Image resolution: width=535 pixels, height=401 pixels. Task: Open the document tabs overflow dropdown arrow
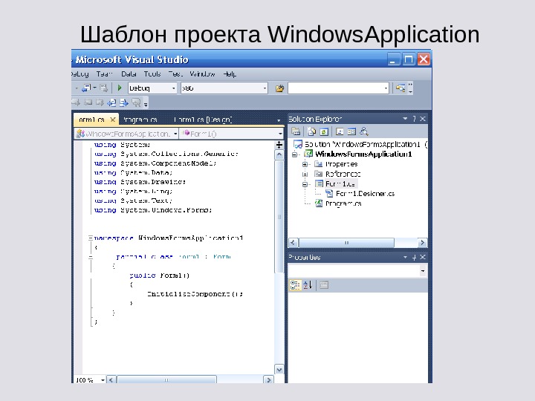click(x=279, y=120)
